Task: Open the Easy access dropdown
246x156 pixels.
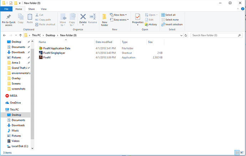Action: point(119,20)
